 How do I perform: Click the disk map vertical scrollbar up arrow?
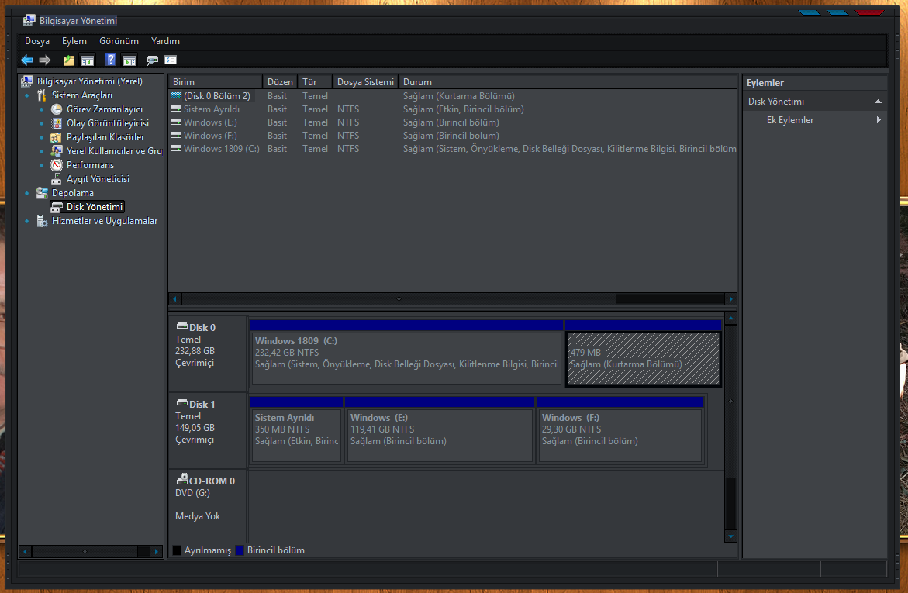coord(730,319)
